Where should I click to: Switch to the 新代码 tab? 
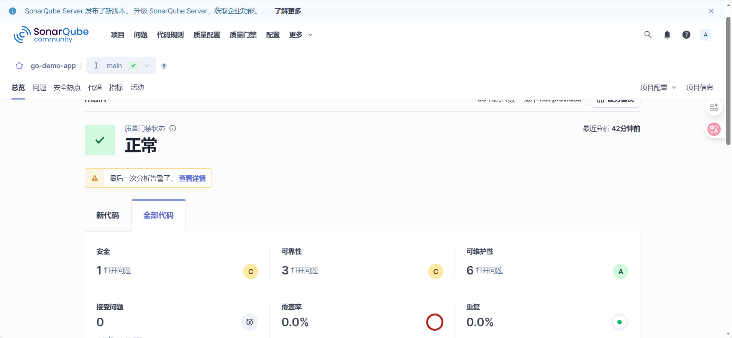coord(108,216)
